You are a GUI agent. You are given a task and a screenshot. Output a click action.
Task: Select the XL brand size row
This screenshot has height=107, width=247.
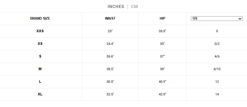click(x=40, y=94)
